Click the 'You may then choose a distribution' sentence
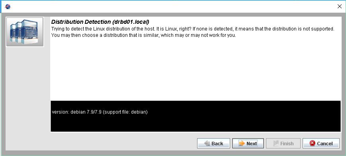This screenshot has height=156, width=346. click(x=143, y=35)
